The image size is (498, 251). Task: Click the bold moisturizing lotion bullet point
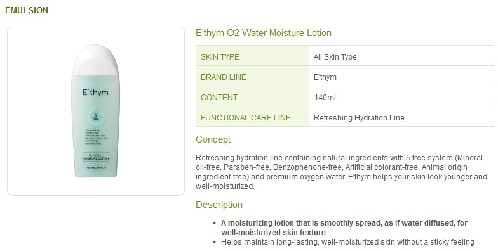point(344,228)
